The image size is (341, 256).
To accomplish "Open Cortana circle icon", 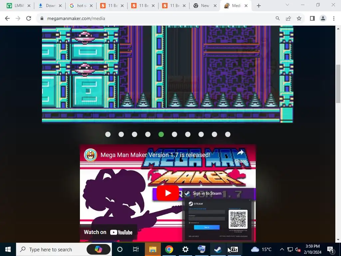I will pos(120,249).
